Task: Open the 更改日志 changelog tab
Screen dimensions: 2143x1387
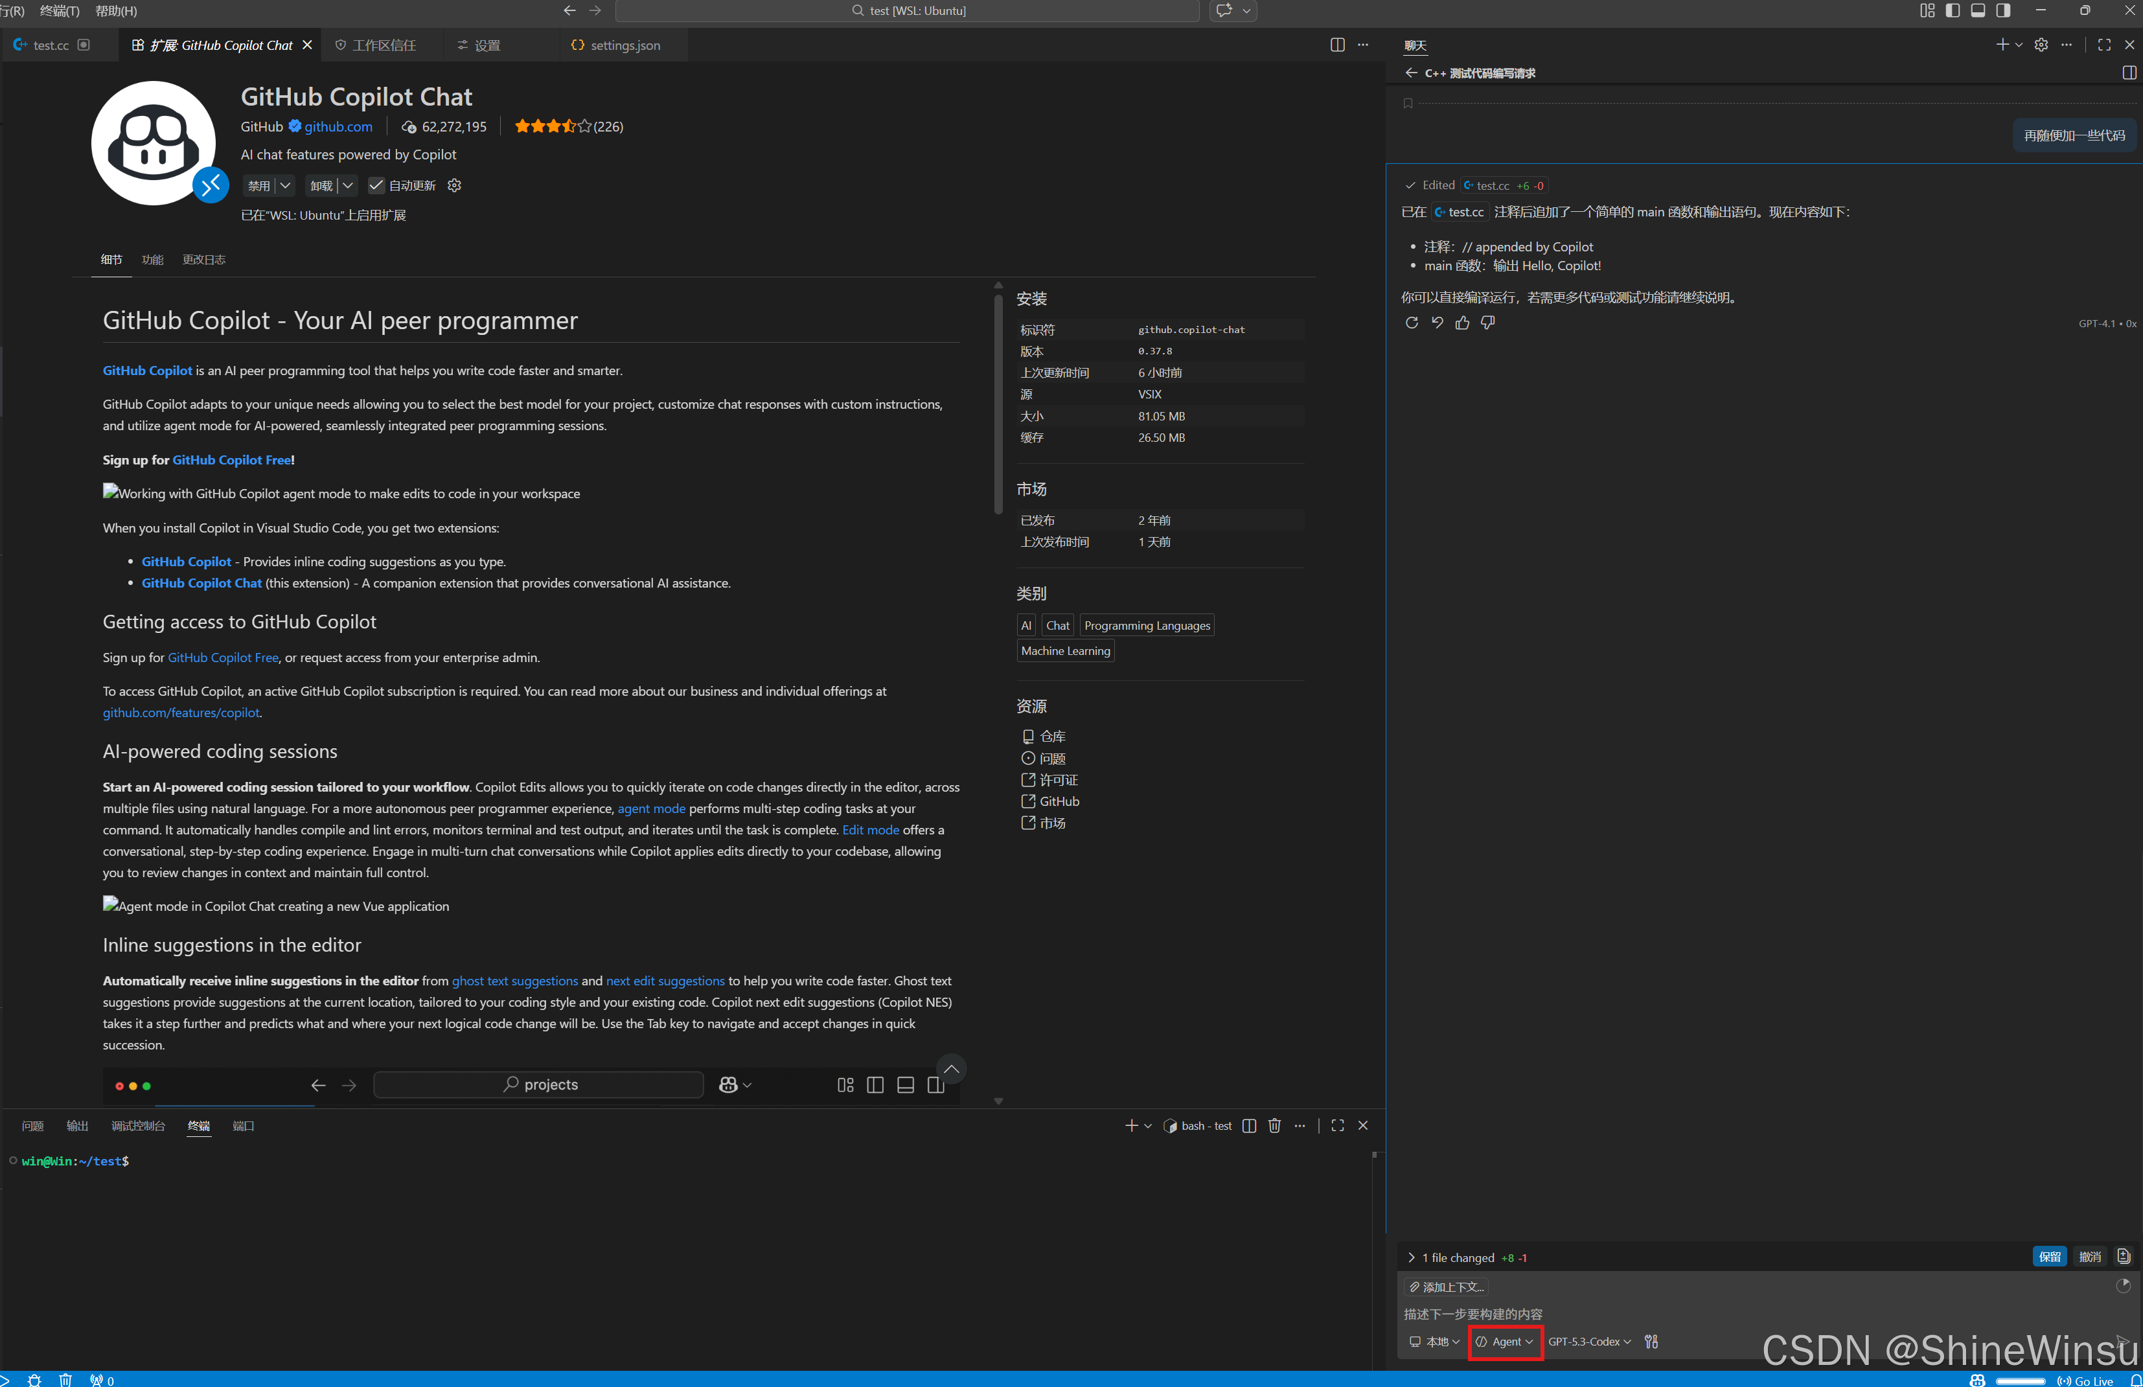Action: (x=203, y=259)
